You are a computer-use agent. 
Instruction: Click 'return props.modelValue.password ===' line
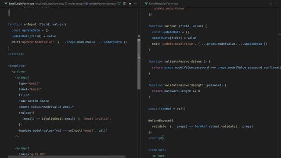tap(216, 68)
